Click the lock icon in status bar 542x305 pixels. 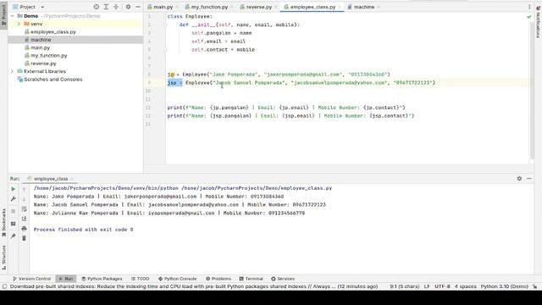point(534,286)
